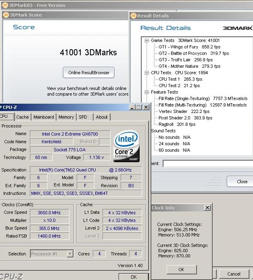Image resolution: width=253 pixels, height=280 pixels.
Task: Minimize the CPU-Z window
Action: coord(132,107)
